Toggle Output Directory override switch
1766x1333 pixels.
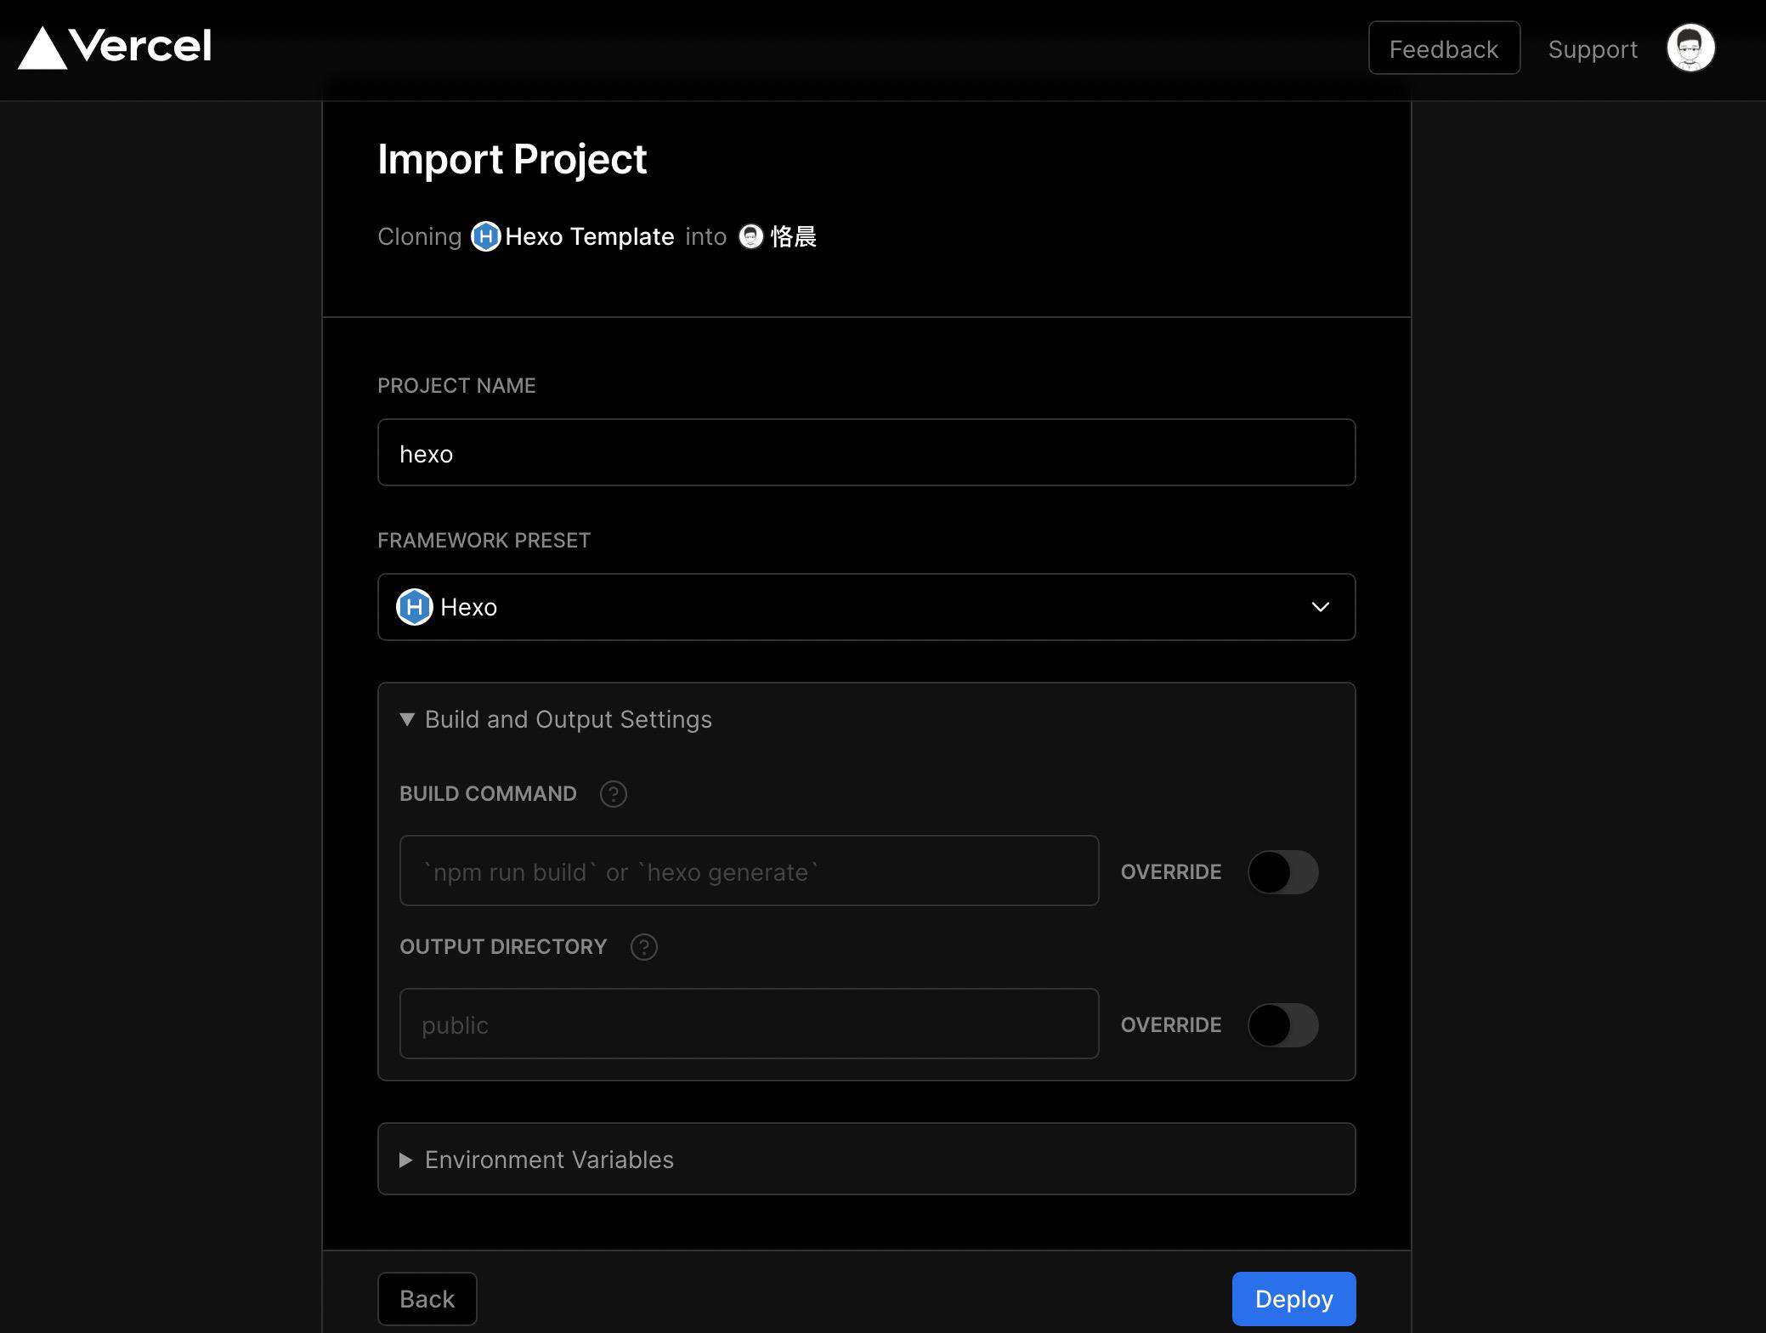point(1282,1025)
